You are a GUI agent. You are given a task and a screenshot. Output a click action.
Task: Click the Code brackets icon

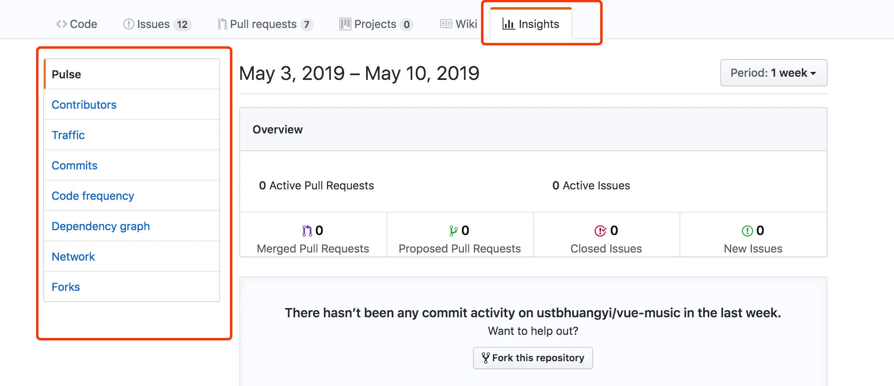(x=61, y=24)
